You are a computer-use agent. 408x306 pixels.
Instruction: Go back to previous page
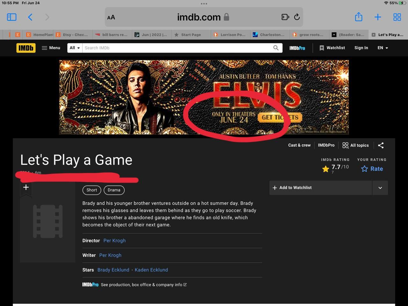click(x=30, y=17)
